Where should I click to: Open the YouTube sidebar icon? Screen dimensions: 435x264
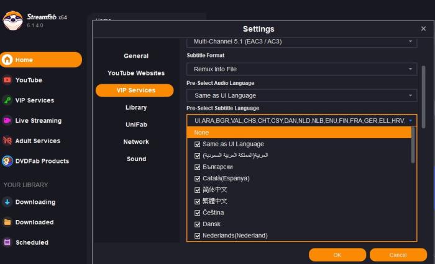pyautogui.click(x=7, y=80)
